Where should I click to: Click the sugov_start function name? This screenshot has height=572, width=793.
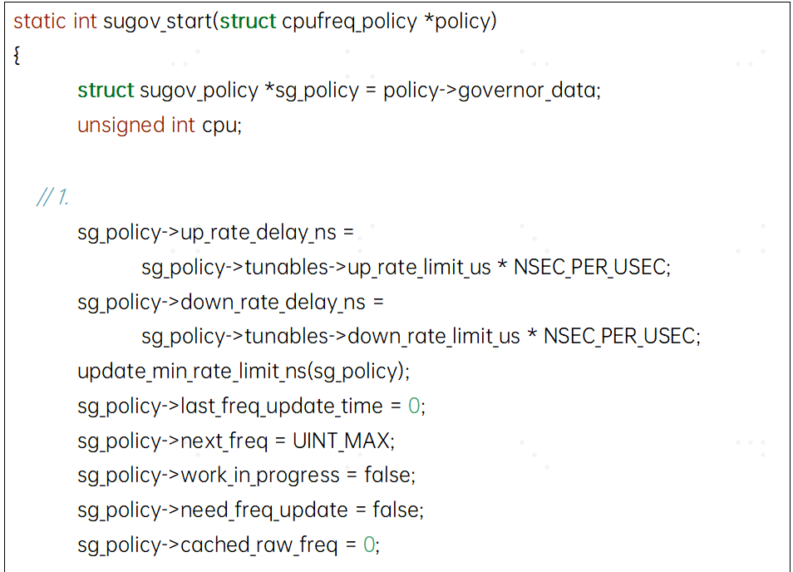[158, 22]
